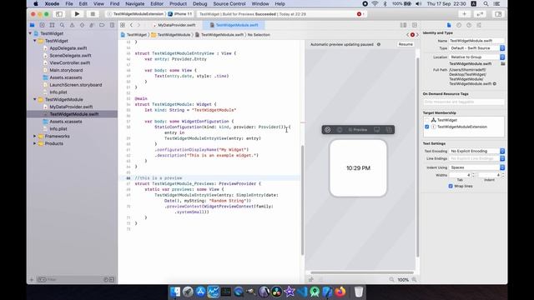Expand the Frameworks folder

coord(35,136)
